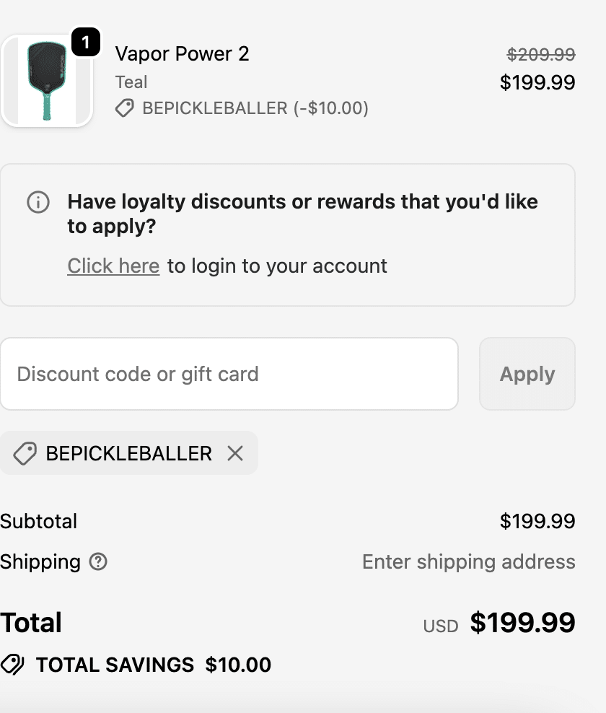Click the Vapor Power 2 product title
The image size is (606, 713).
click(x=182, y=53)
